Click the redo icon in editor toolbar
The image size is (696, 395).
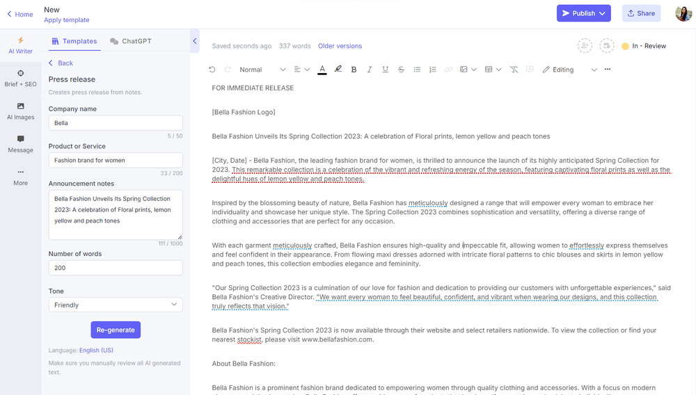(x=228, y=70)
